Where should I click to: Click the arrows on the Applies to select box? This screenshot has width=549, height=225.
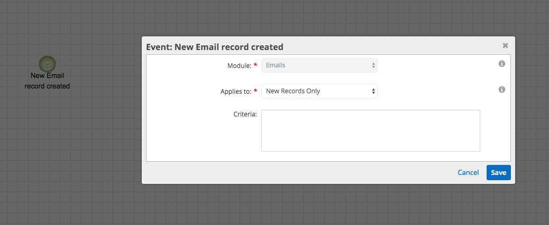(373, 91)
